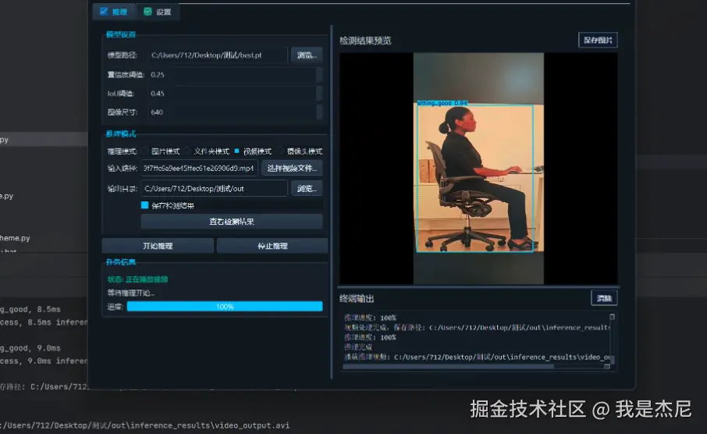This screenshot has height=434, width=707.
Task: Click the model path input field
Action: point(218,55)
